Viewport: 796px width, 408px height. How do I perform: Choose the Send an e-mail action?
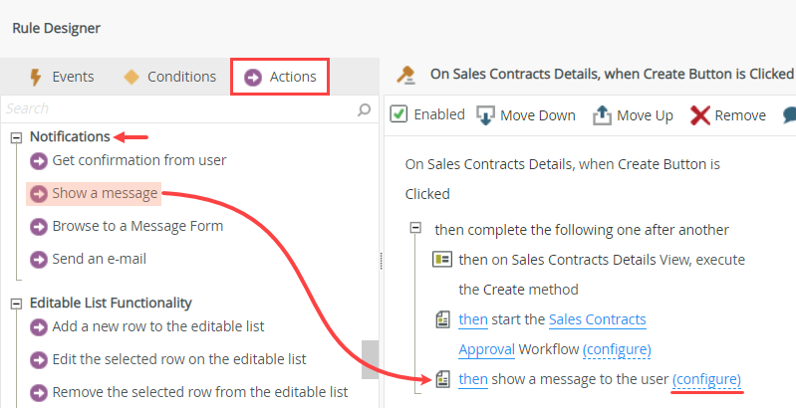click(x=100, y=259)
